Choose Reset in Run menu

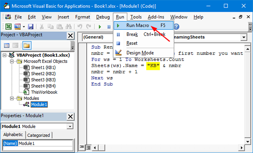(x=143, y=43)
